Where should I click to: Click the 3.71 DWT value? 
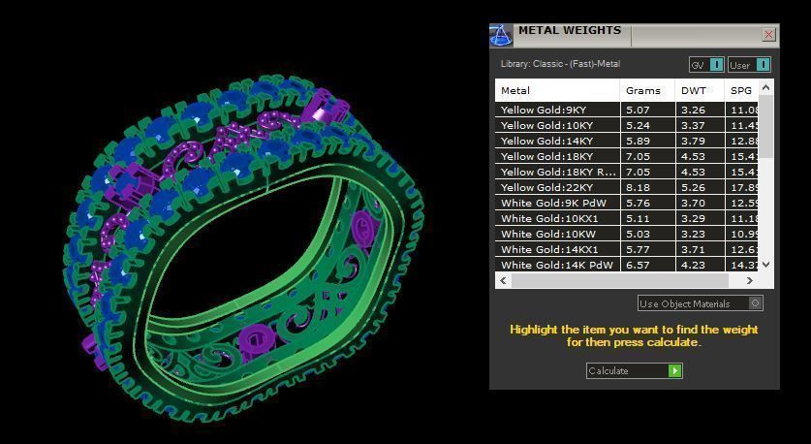(693, 249)
